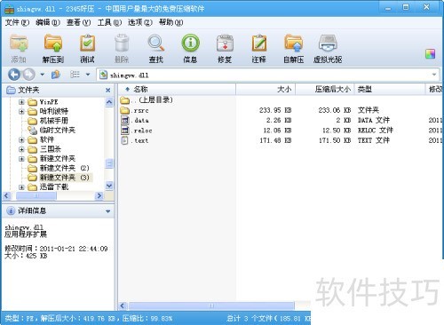The image size is (444, 325).
Task: Select the .data file icon
Action: pos(125,120)
